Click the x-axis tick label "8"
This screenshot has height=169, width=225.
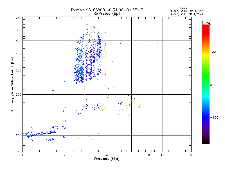tap(149, 155)
